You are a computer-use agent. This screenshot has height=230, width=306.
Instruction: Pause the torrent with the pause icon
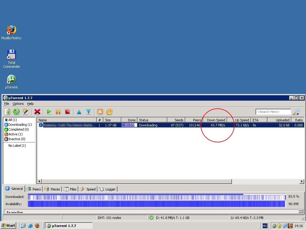coord(58,112)
